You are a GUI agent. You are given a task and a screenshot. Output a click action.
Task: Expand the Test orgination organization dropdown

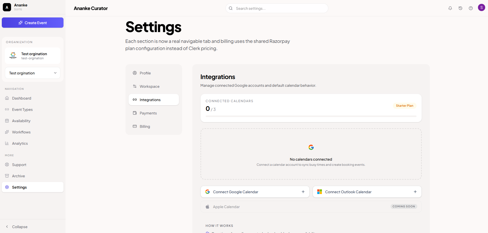click(33, 73)
